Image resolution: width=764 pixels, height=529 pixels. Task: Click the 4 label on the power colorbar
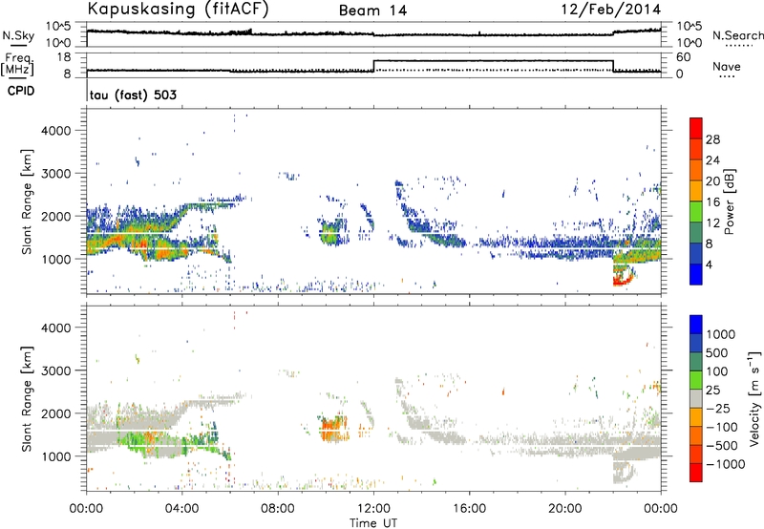tap(709, 264)
